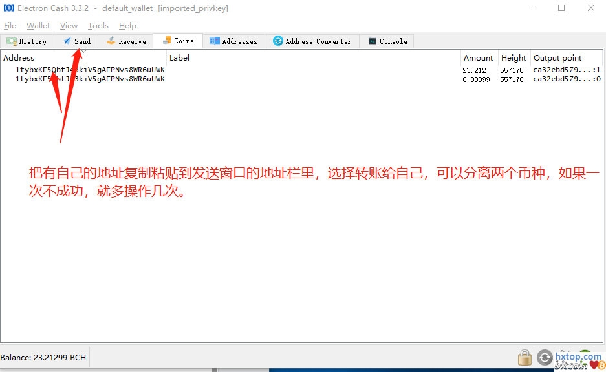Click the gray circular arrows status icon

[545, 357]
